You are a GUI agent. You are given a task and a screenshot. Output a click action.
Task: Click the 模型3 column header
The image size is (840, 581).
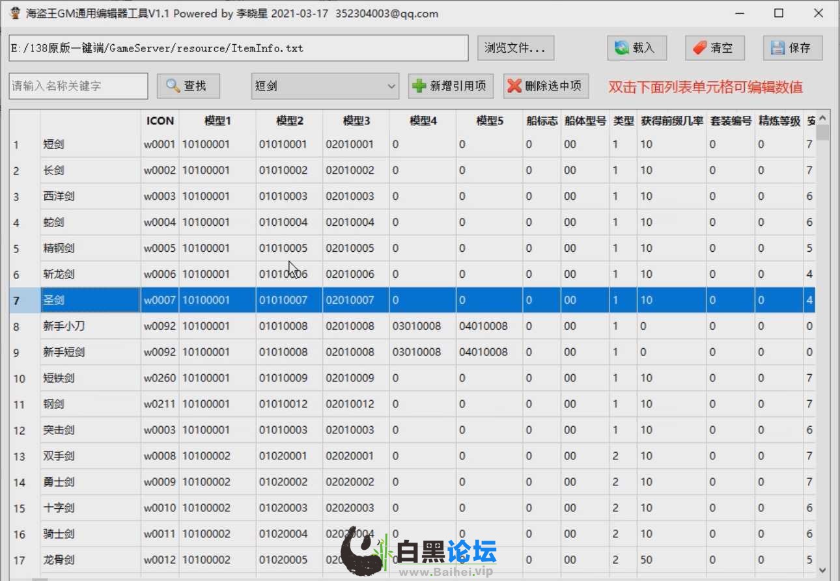pyautogui.click(x=356, y=121)
